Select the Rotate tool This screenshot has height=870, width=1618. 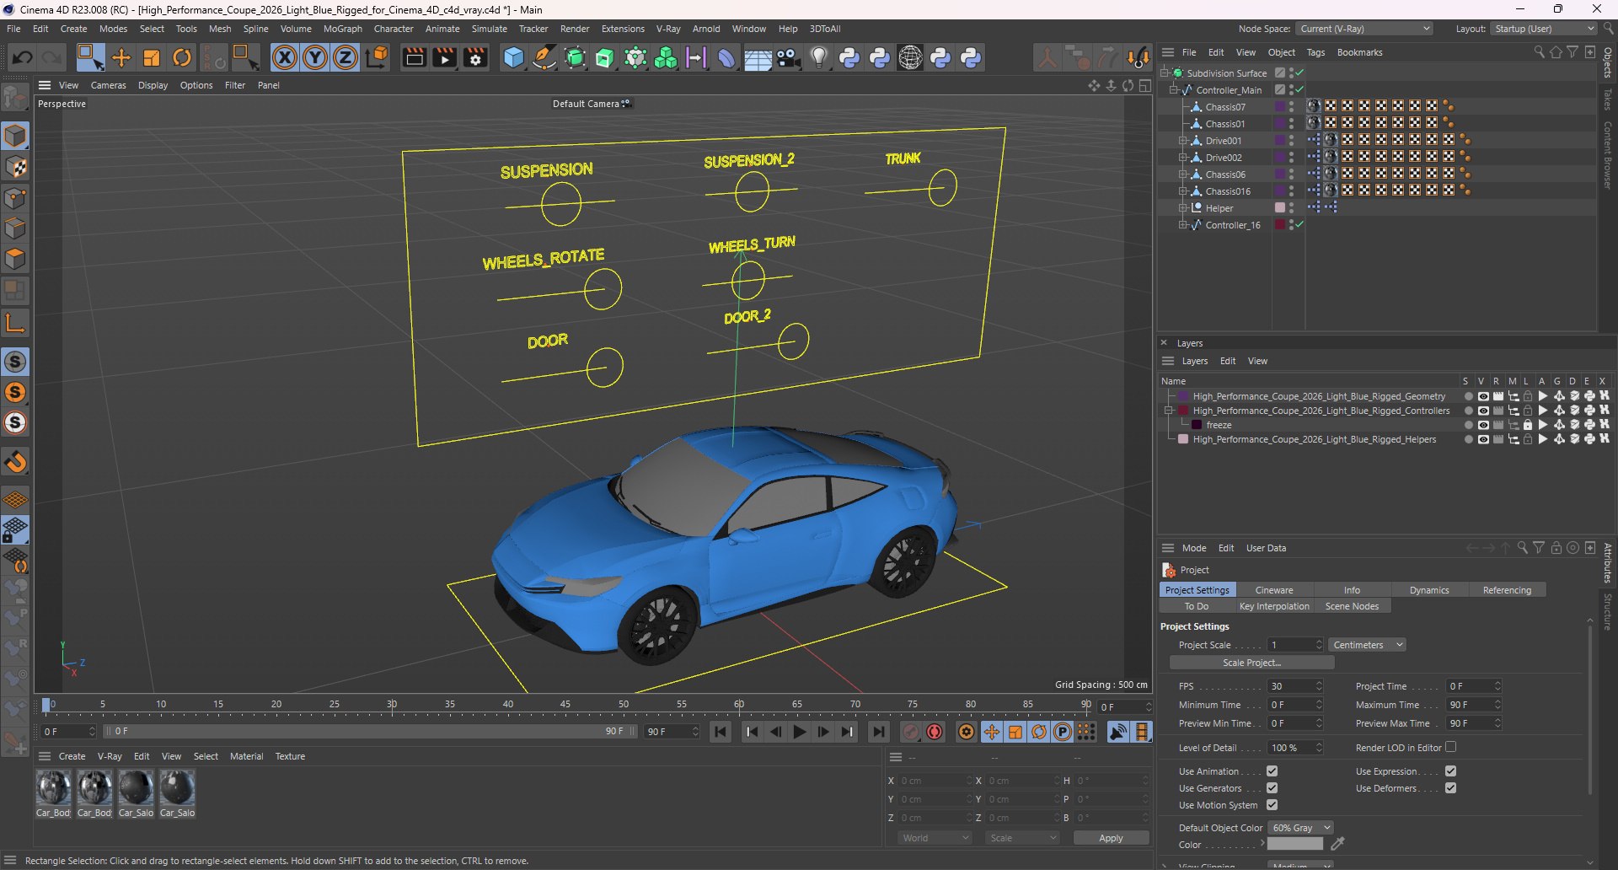(x=182, y=57)
